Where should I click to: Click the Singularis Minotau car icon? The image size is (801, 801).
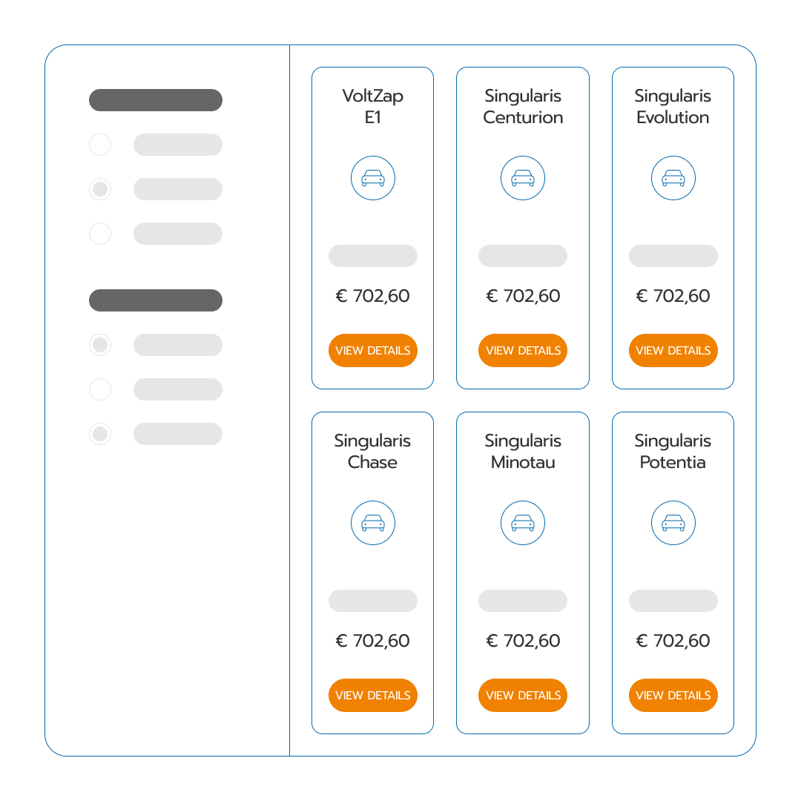coord(523,523)
